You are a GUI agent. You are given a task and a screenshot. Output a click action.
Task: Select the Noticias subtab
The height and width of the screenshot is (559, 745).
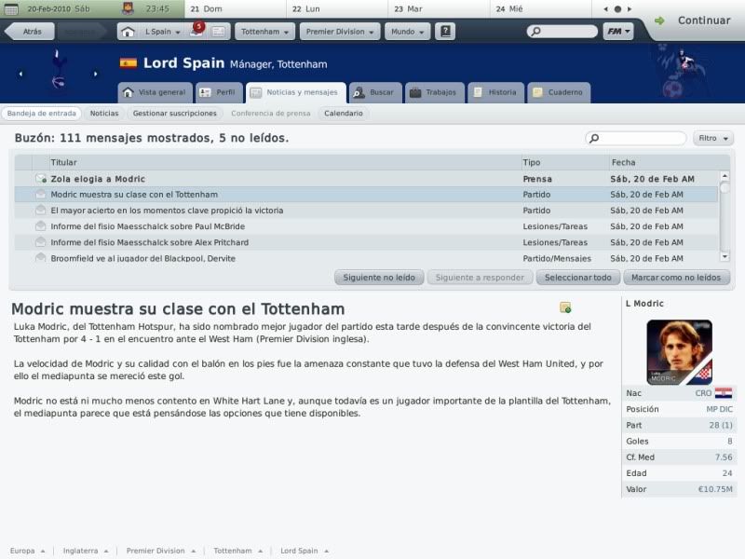(x=104, y=113)
